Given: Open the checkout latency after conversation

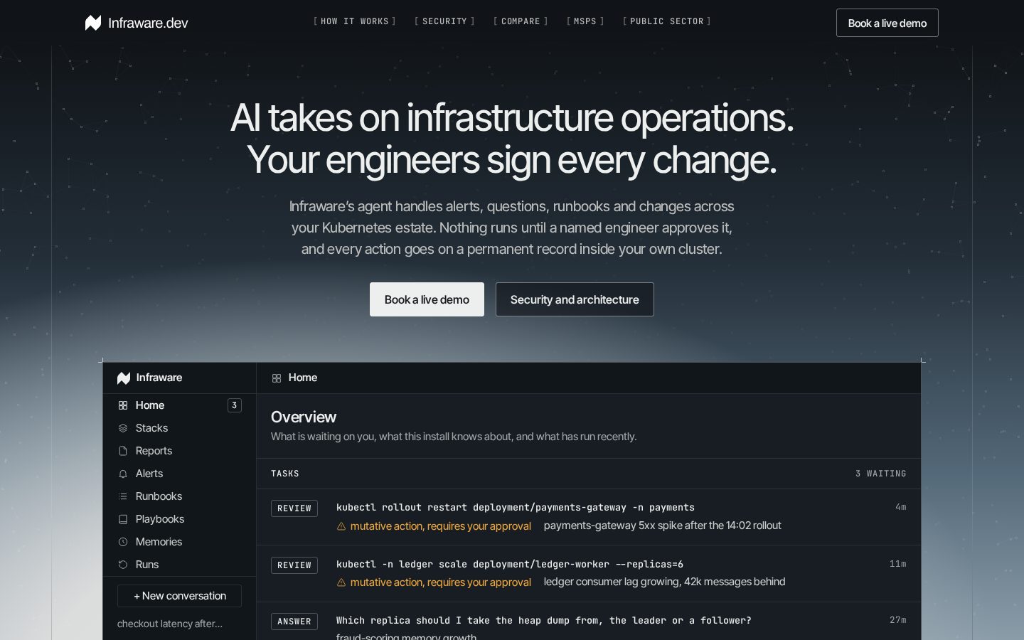Looking at the screenshot, I should 170,624.
